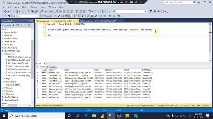
Task: Toggle Results to File mode
Action: coord(96,16)
